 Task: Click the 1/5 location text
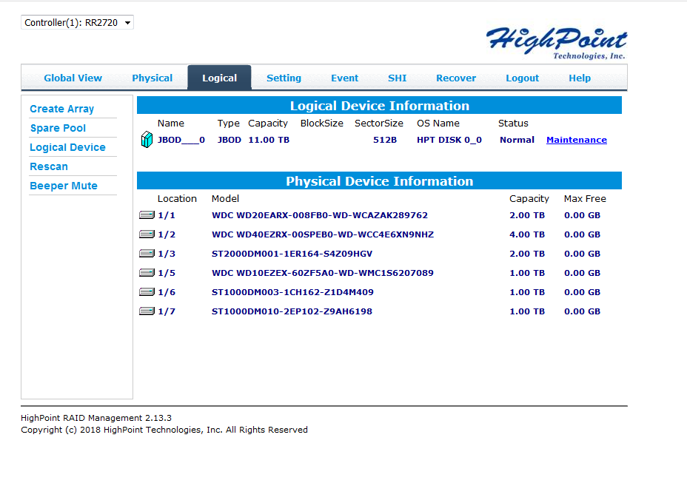click(167, 273)
